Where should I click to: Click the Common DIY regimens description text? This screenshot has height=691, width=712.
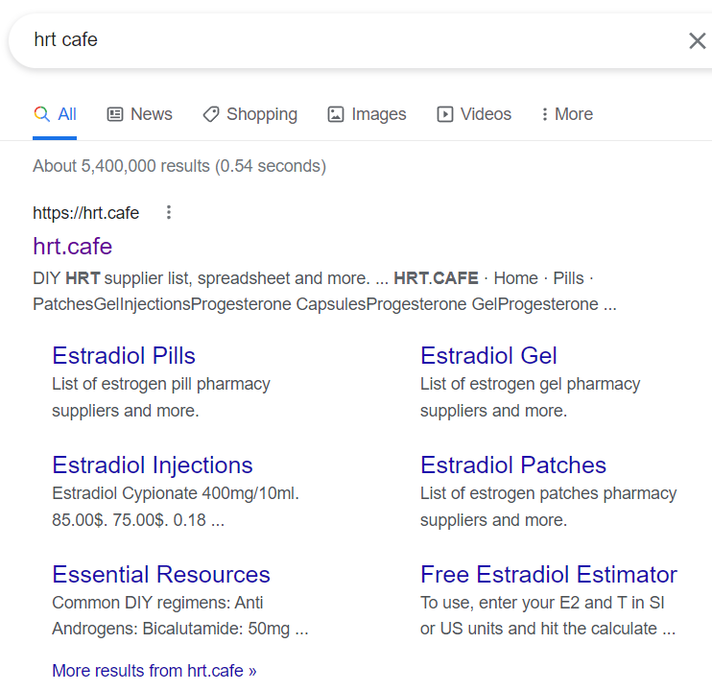click(180, 615)
